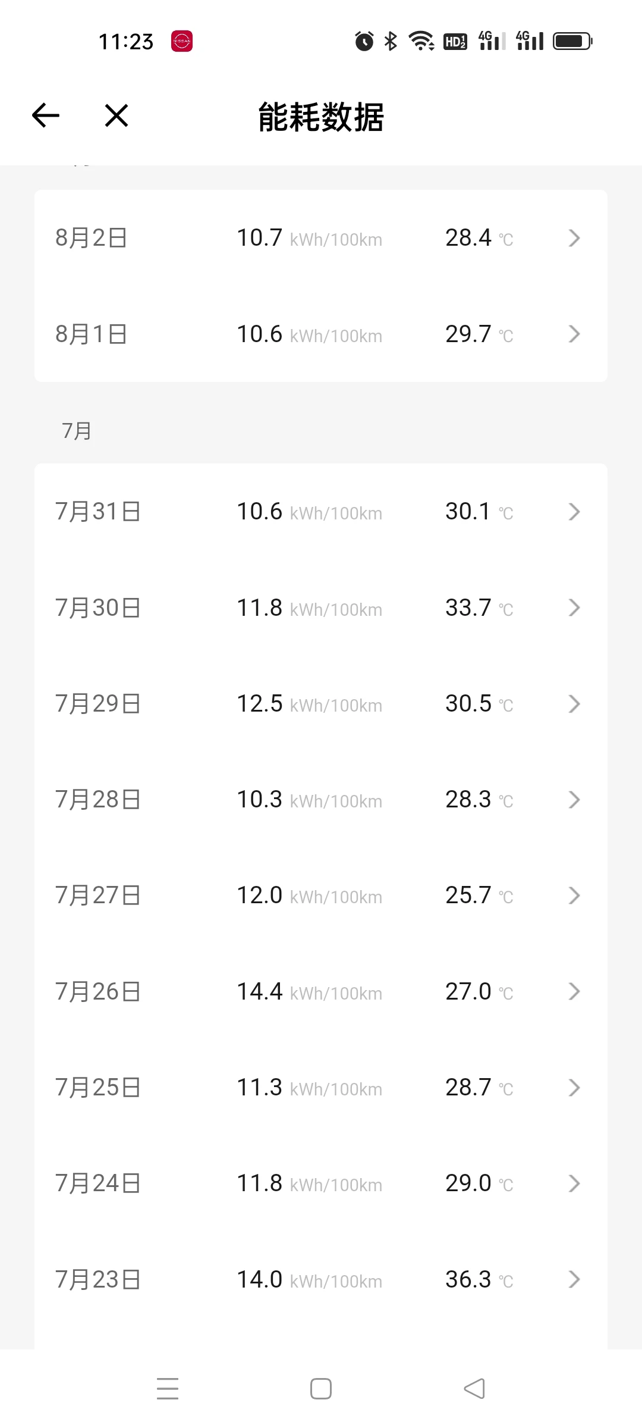Expand the 7月26日 entry chevron
The image size is (642, 1428).
coord(574,991)
